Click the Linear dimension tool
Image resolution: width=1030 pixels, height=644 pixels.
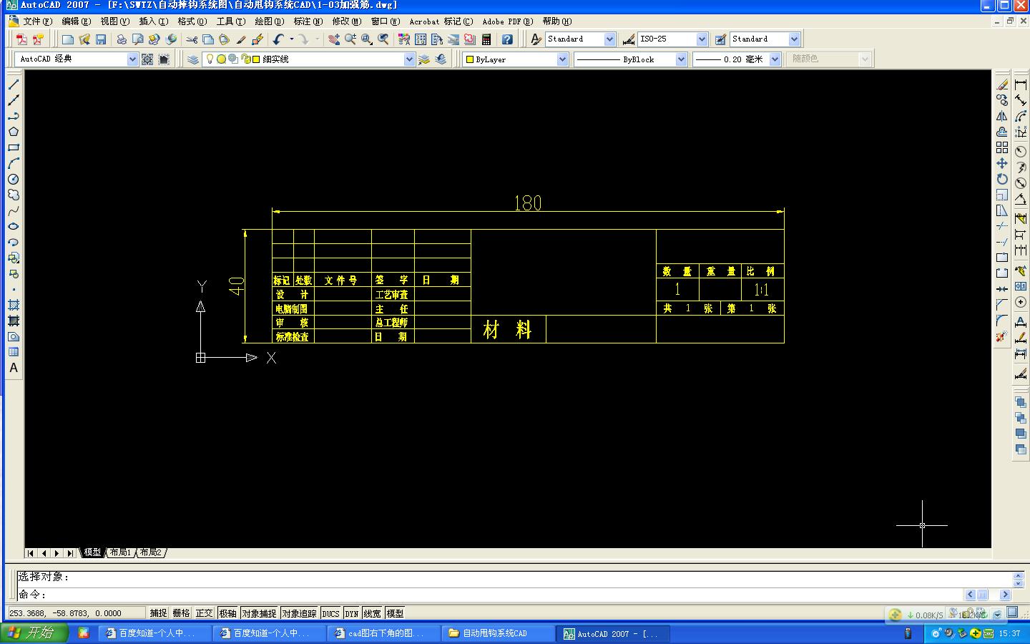pyautogui.click(x=1021, y=84)
